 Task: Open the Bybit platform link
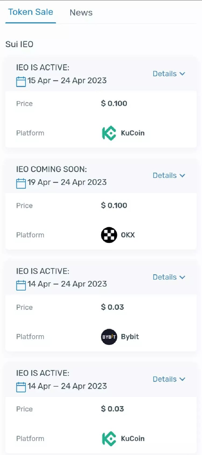pos(130,337)
